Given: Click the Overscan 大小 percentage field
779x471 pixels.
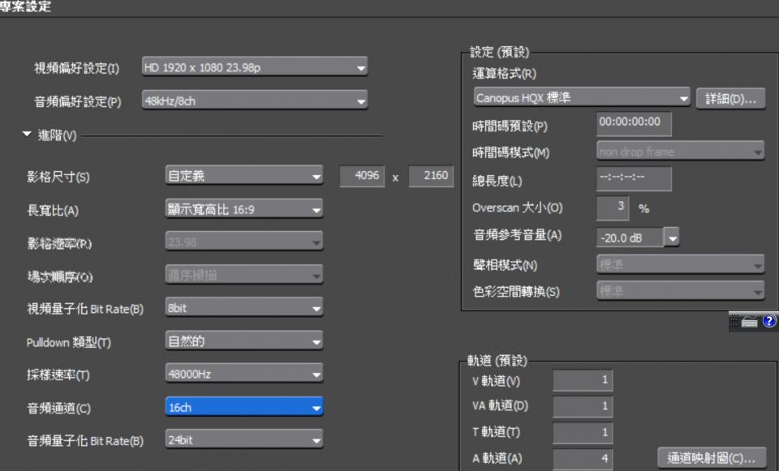Looking at the screenshot, I should (x=613, y=208).
